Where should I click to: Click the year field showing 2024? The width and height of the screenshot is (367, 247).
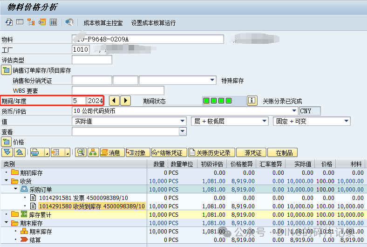(95, 101)
